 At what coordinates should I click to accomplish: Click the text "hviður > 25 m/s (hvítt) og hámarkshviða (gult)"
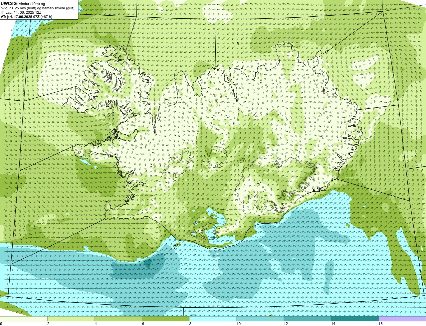click(x=38, y=8)
